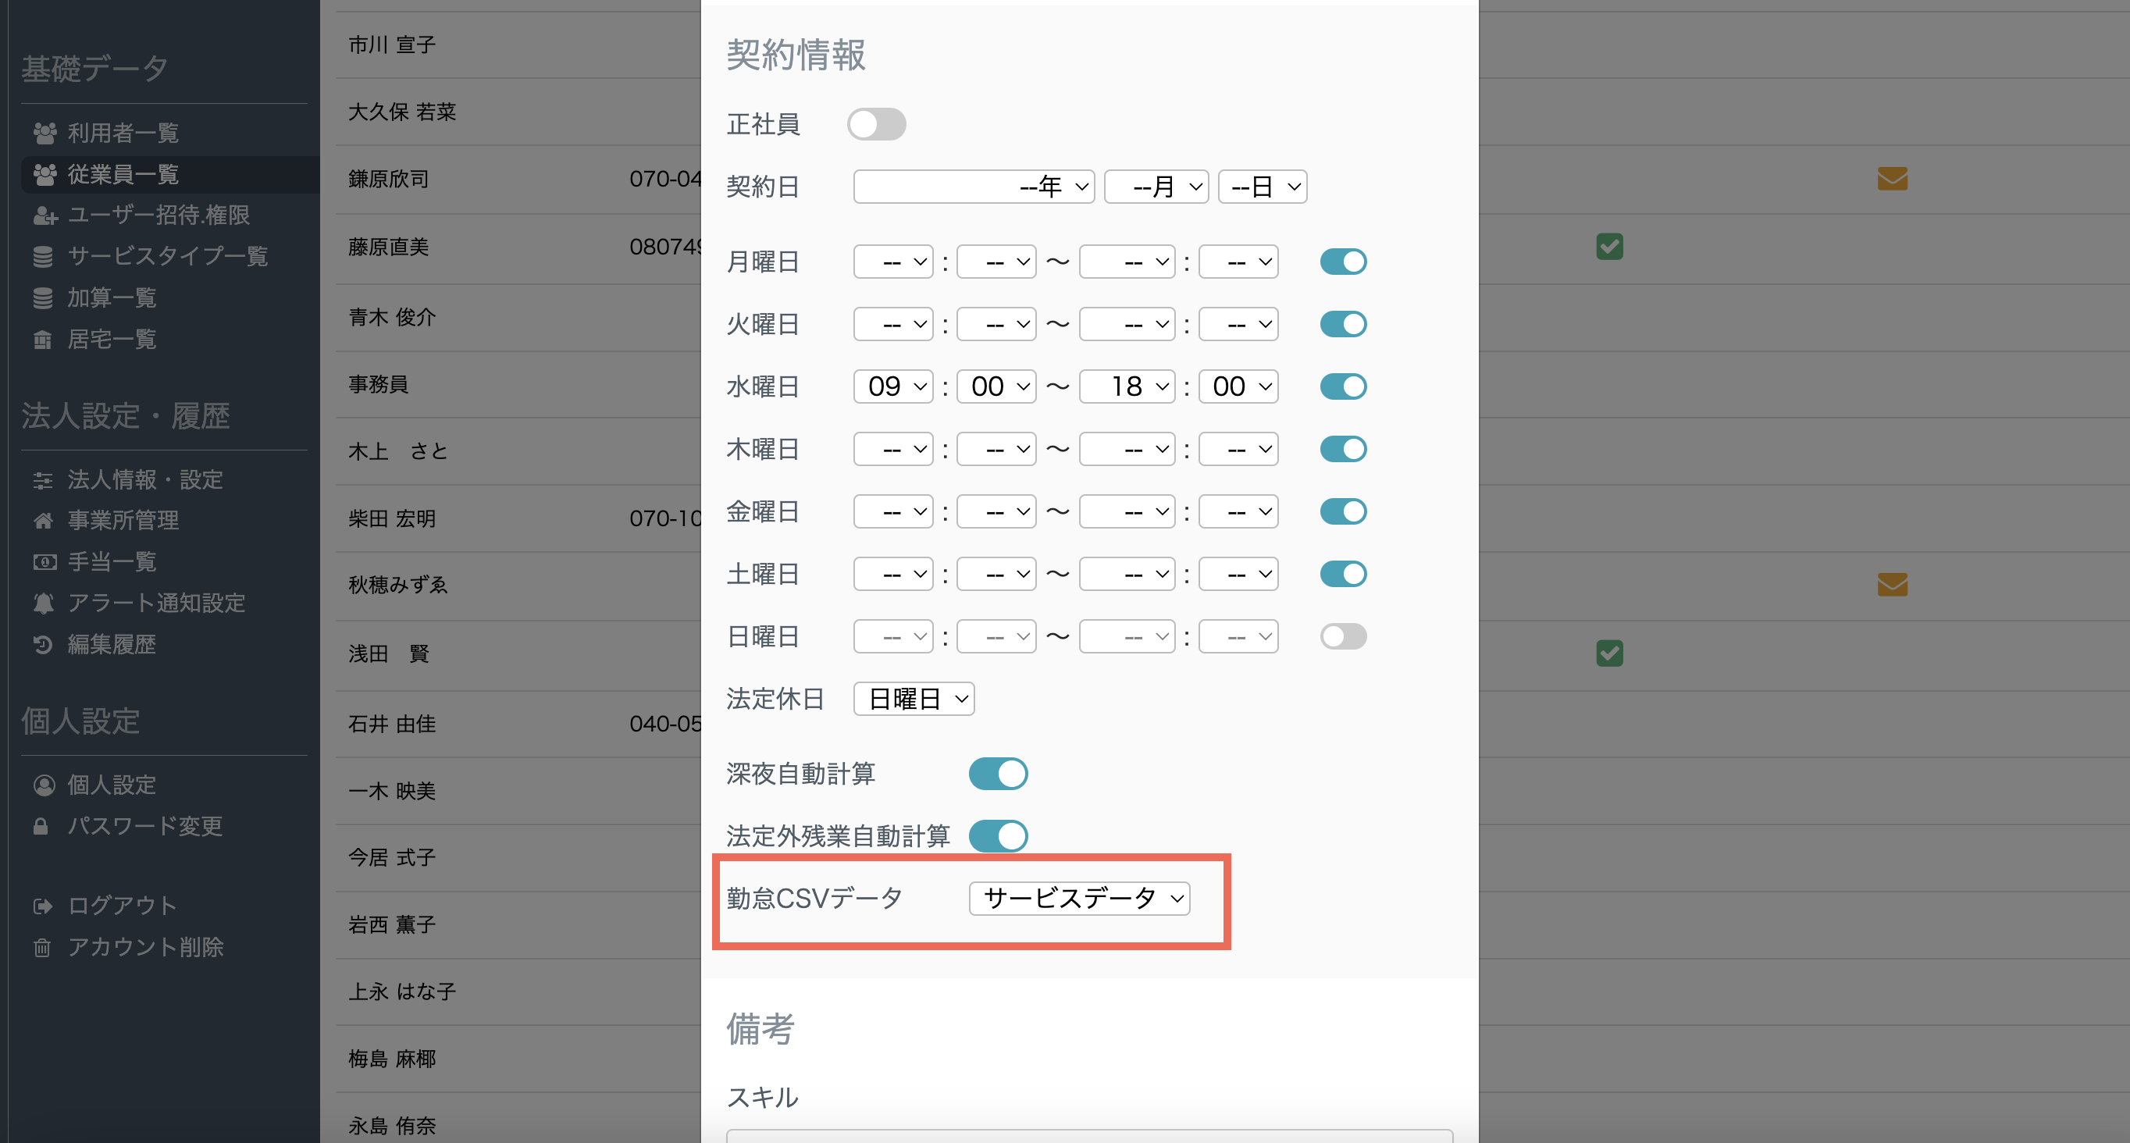Open 個人設定 from the sidebar
Image resolution: width=2130 pixels, height=1143 pixels.
tap(110, 784)
